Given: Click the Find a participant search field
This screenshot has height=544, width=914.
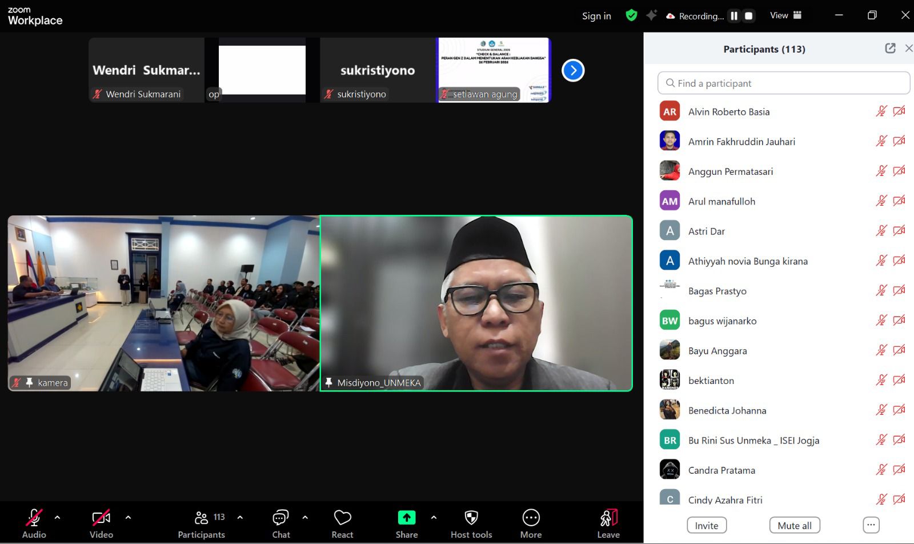Looking at the screenshot, I should tap(784, 83).
